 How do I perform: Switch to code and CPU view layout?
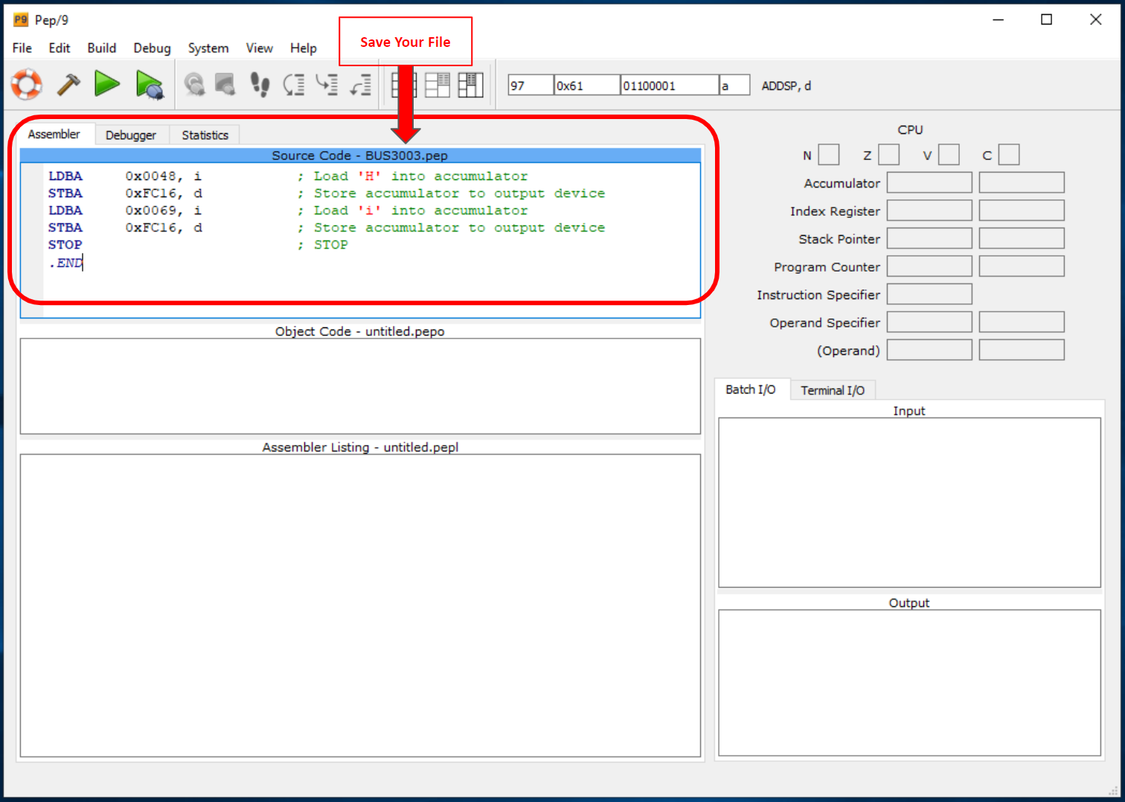[437, 85]
